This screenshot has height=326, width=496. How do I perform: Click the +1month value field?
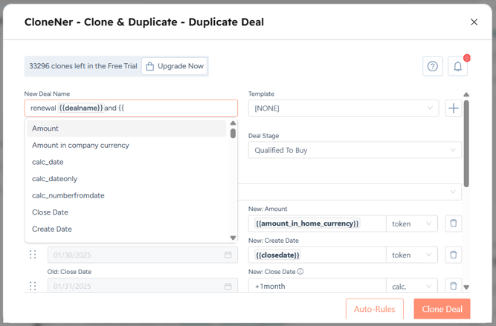317,286
